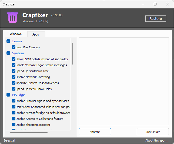
Task: Uncheck the MS Edge category checkbox
Action: [8, 95]
